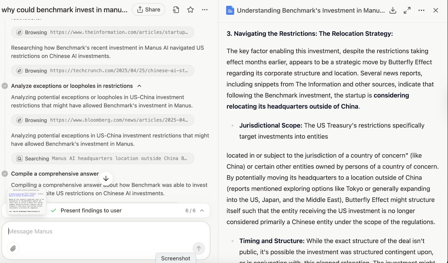The image size is (448, 263).
Task: Open the techcrunch.com browsing step
Action: pos(103,71)
